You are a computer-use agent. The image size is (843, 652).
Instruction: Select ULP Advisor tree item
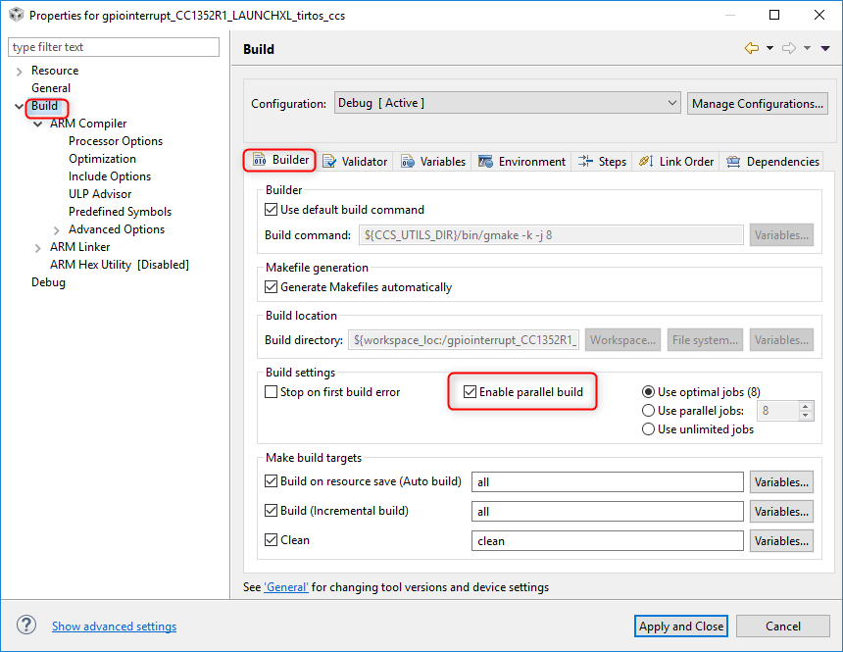[100, 194]
